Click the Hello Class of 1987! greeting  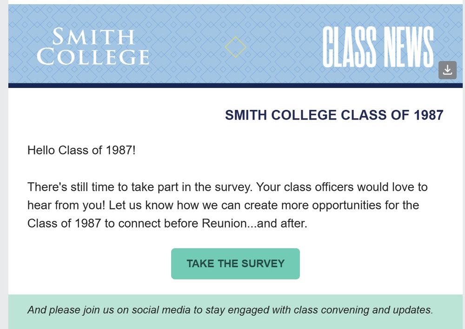81,150
